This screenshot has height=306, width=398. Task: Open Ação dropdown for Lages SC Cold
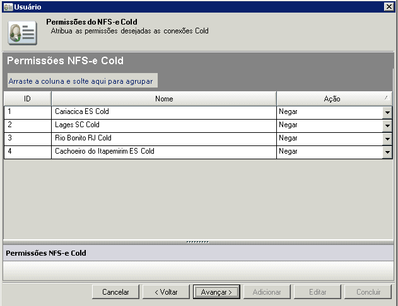point(387,125)
